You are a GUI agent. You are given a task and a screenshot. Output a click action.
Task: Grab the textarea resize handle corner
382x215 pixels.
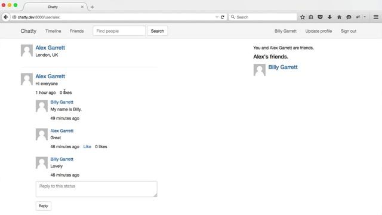[x=155, y=195]
